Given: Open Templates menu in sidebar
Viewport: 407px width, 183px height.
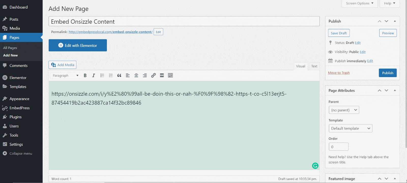Looking at the screenshot, I should pos(21,87).
